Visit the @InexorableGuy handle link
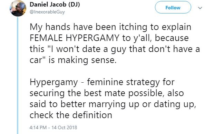 coord(47,12)
